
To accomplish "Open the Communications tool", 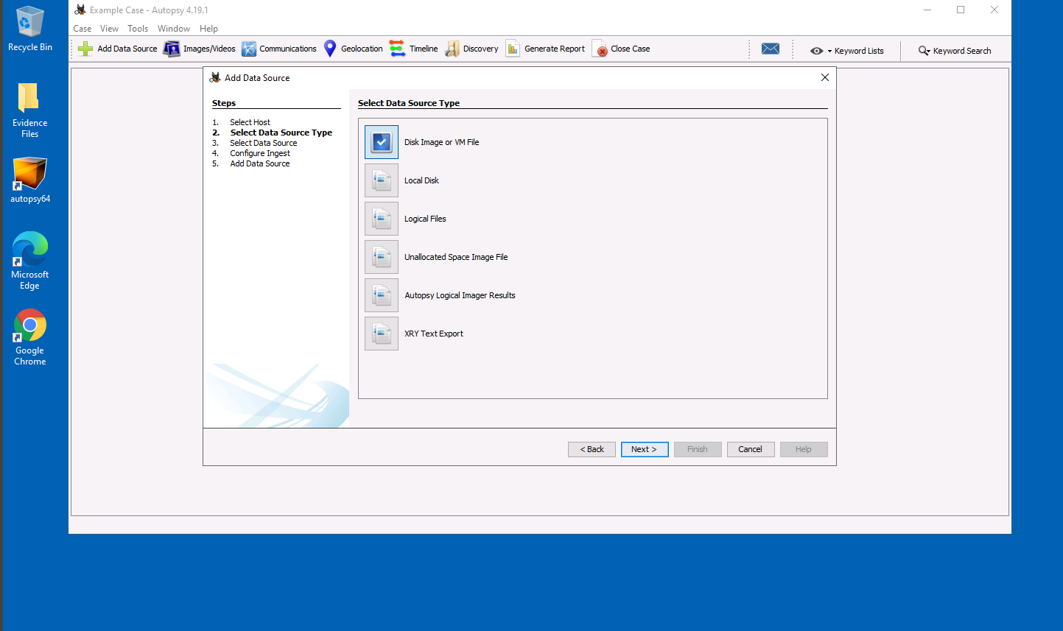I will click(279, 49).
